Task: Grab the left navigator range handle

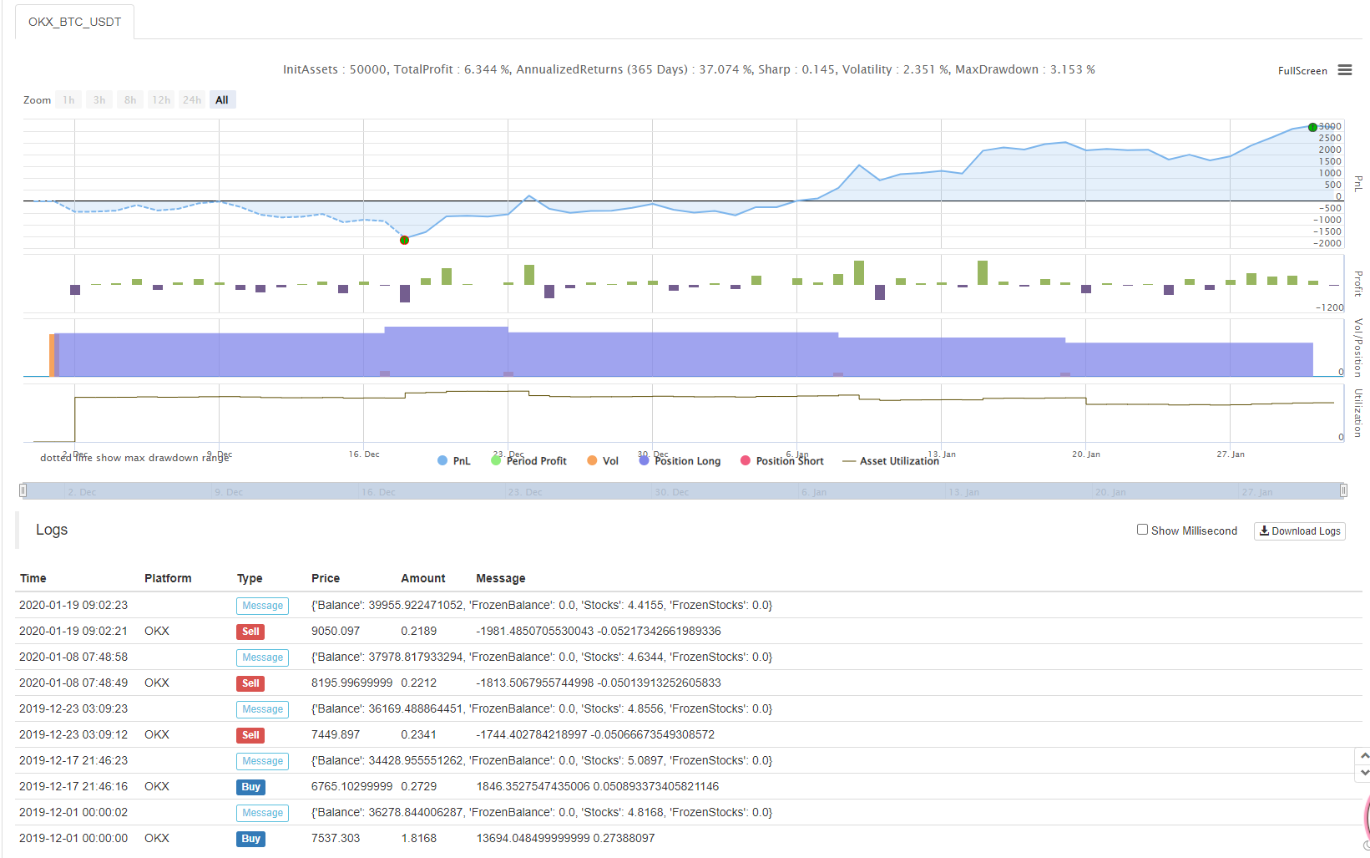Action: (23, 491)
